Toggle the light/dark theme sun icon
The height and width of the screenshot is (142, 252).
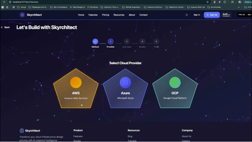tap(187, 15)
